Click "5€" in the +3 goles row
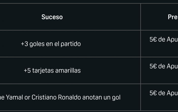 [153, 40]
